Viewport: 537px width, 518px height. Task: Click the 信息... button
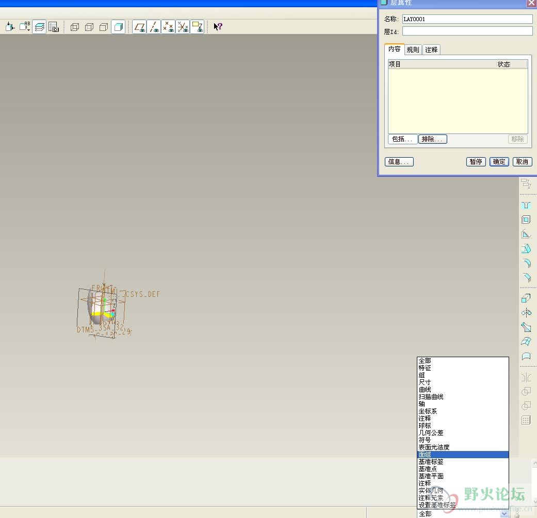399,161
